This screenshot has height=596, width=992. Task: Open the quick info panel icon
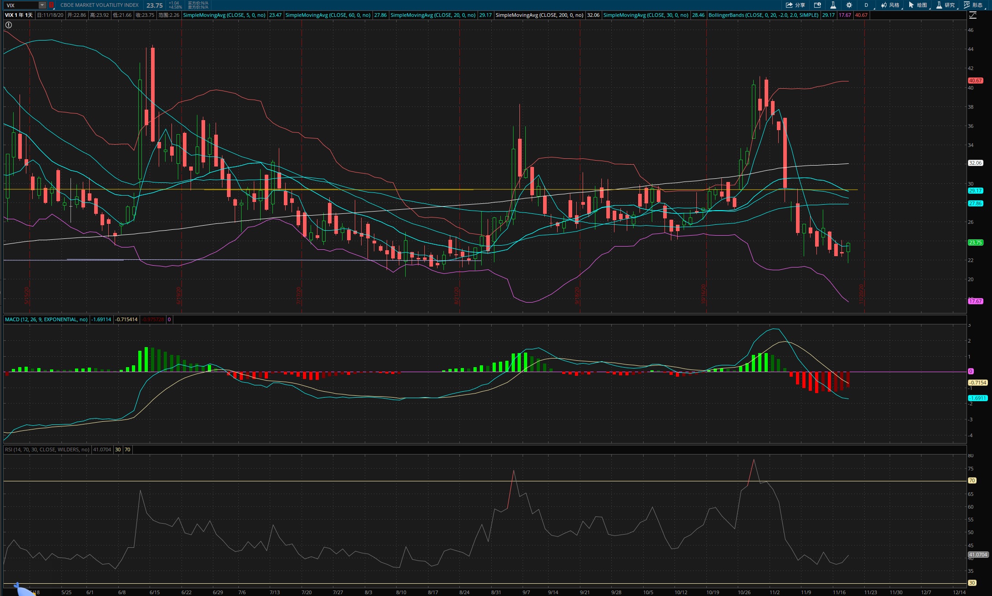click(x=817, y=5)
